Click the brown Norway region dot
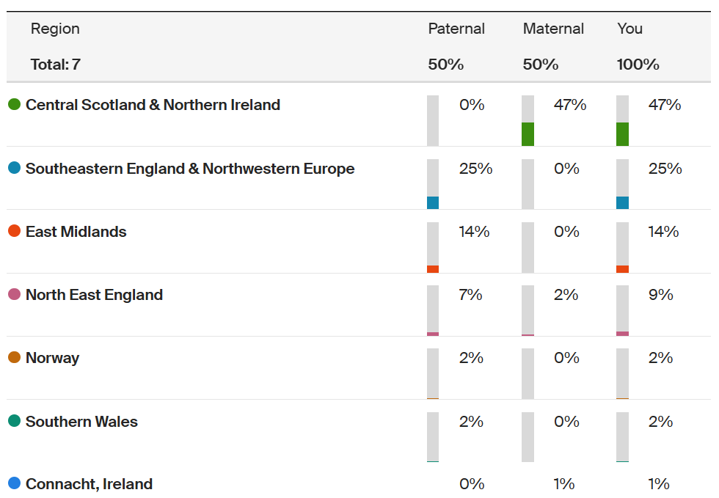 coord(14,358)
